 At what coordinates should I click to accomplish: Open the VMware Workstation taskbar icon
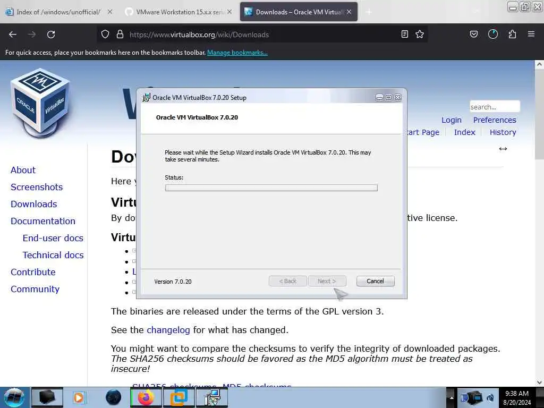pos(178,397)
